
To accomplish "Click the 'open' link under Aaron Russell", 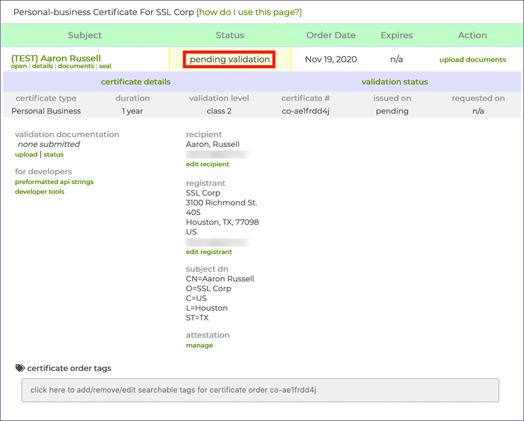I will tap(19, 66).
